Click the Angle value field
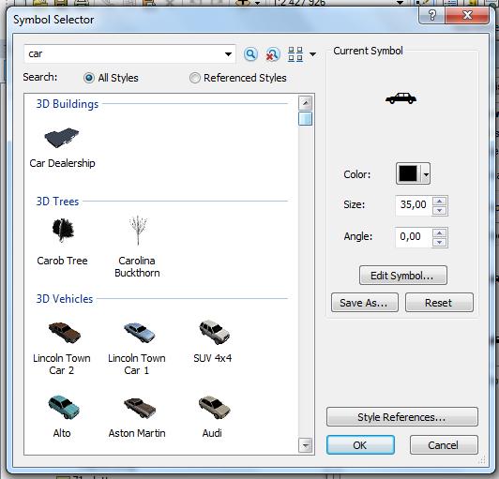 (414, 236)
